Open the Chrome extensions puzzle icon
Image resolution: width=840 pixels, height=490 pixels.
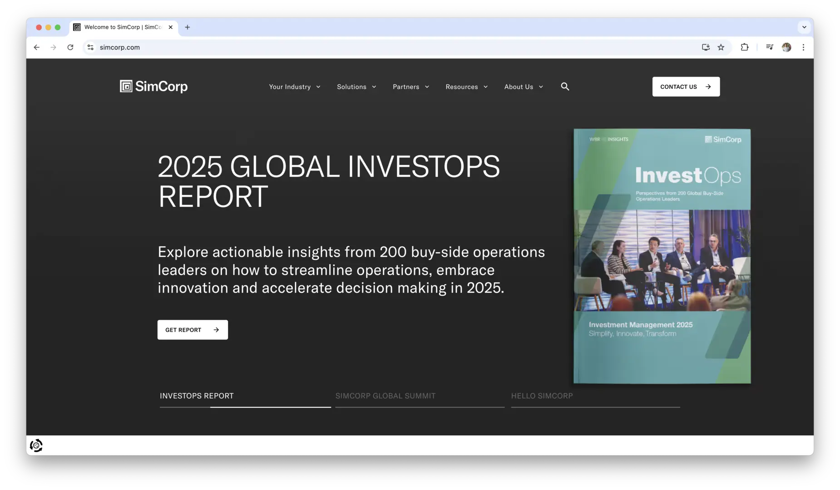pos(745,47)
